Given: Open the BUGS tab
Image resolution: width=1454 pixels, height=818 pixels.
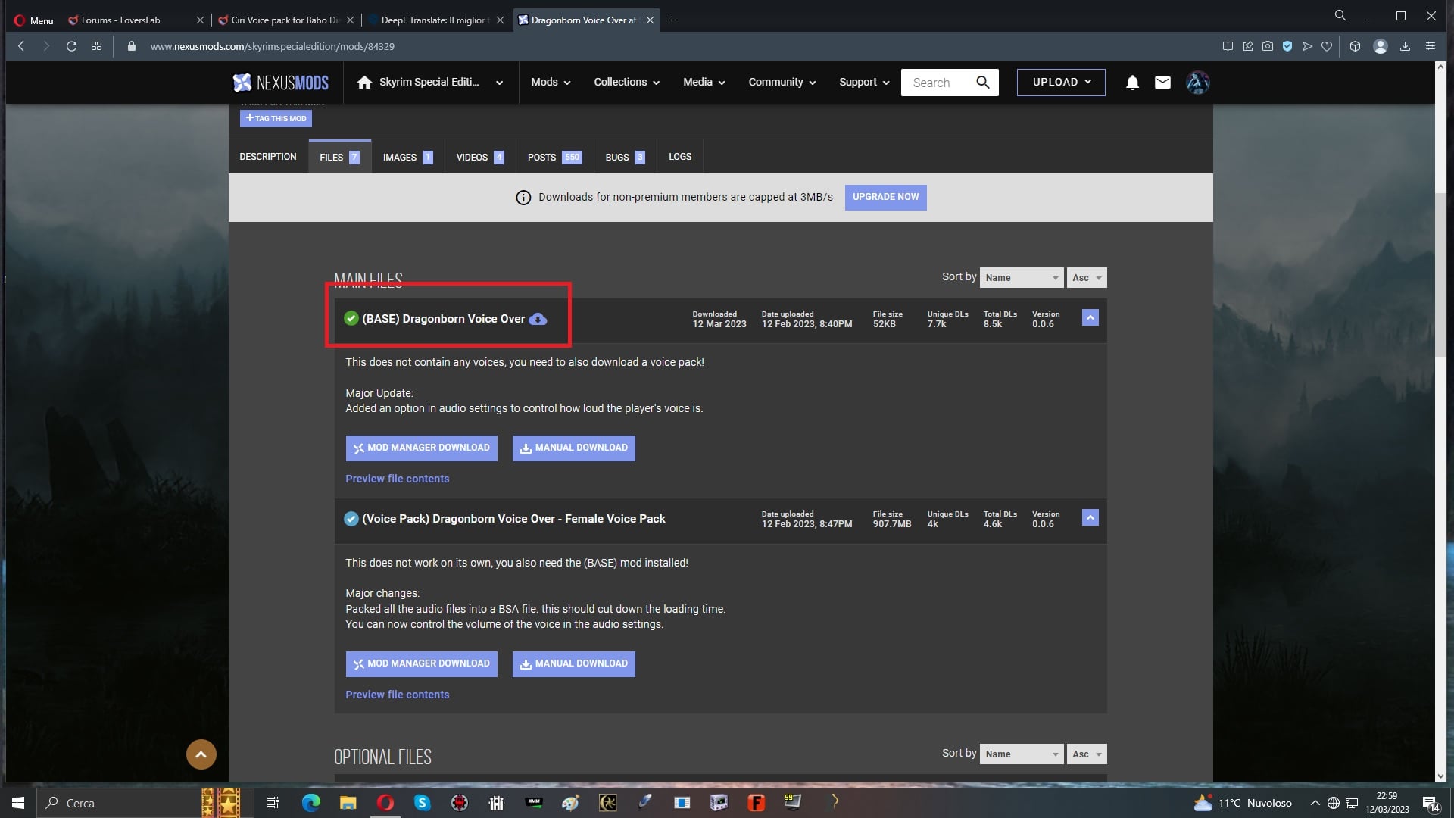Looking at the screenshot, I should coord(625,157).
